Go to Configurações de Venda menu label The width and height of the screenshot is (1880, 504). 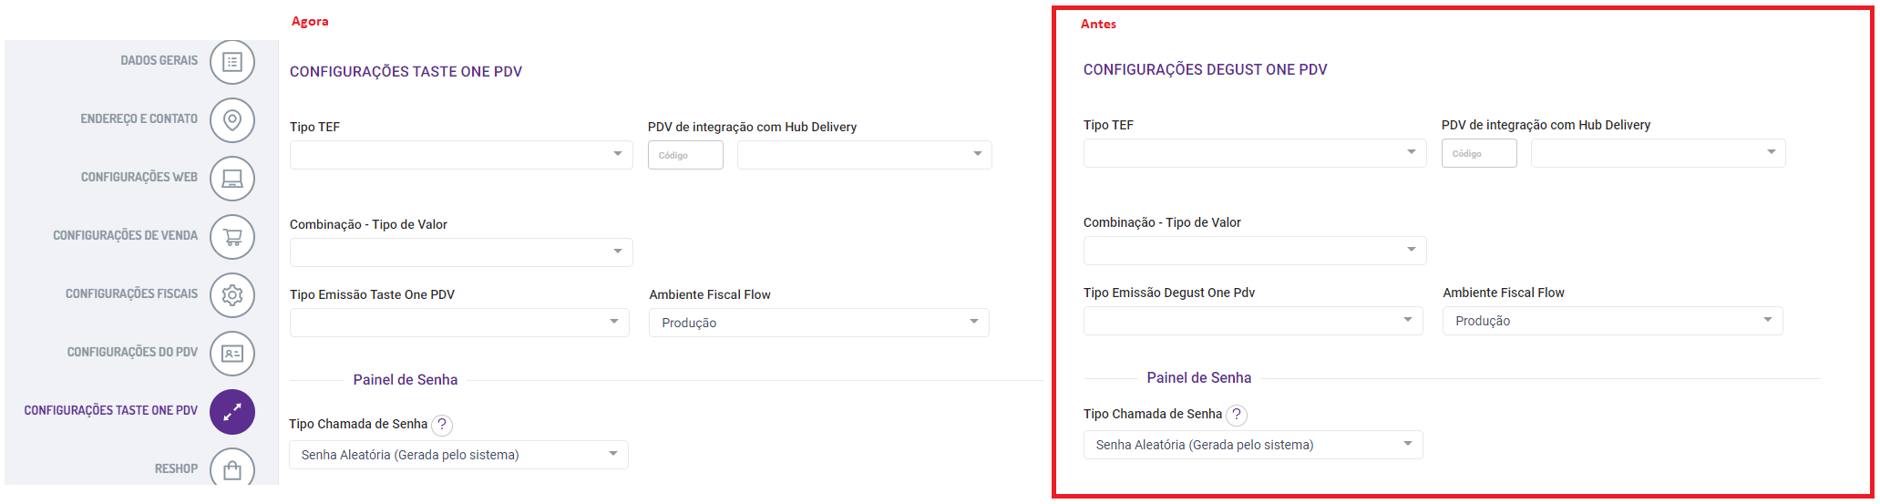(x=125, y=236)
